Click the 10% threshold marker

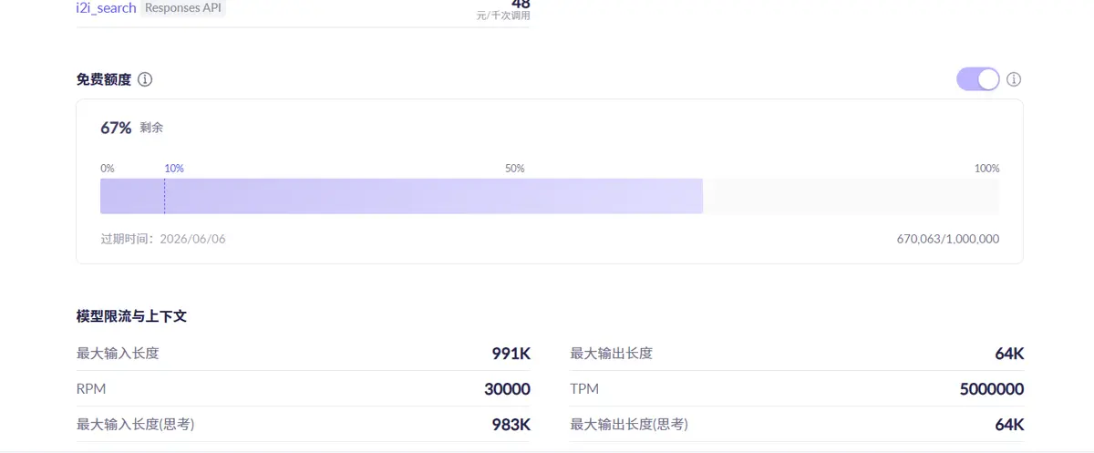click(174, 169)
